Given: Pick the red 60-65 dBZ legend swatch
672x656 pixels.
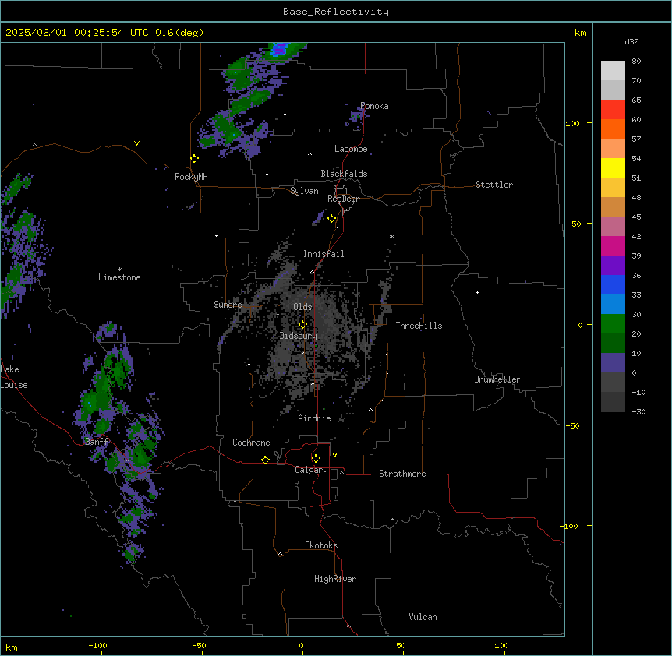Looking at the screenshot, I should pos(613,110).
